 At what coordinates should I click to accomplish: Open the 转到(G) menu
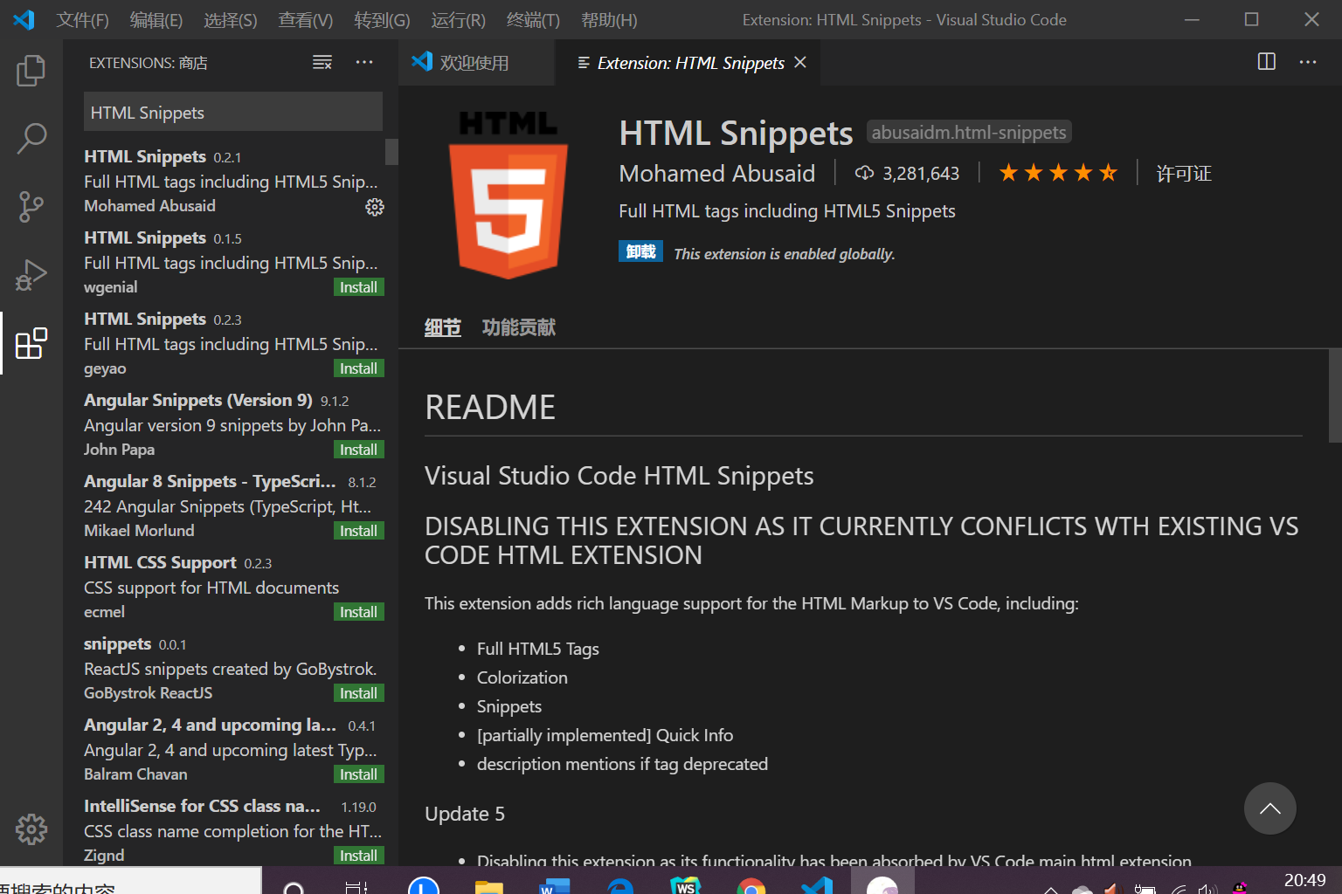pyautogui.click(x=382, y=20)
